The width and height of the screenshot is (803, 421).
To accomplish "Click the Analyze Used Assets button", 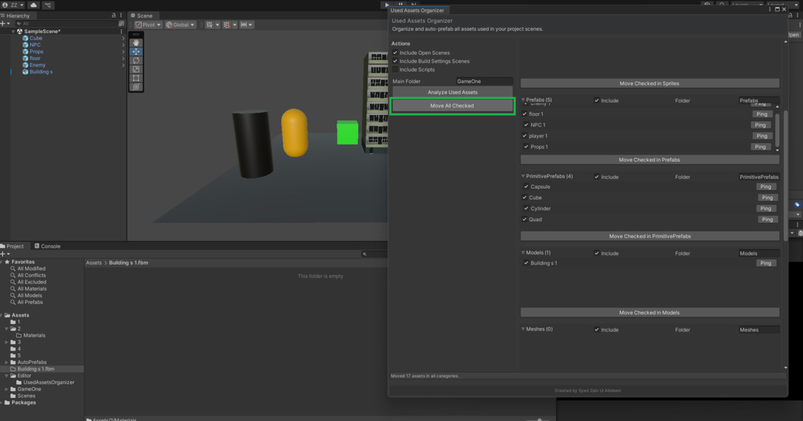I will point(452,92).
